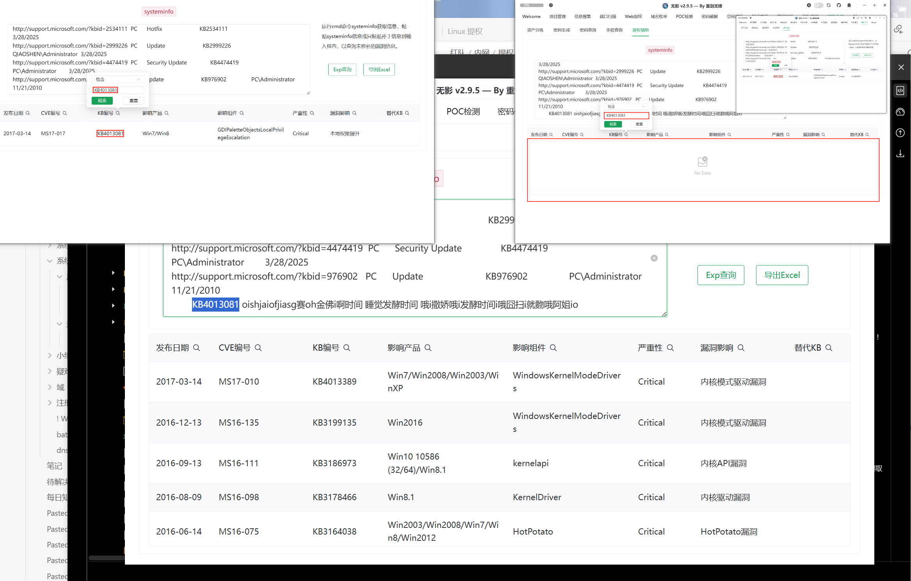Open the settings gear in 无影 title bar

[x=809, y=5]
